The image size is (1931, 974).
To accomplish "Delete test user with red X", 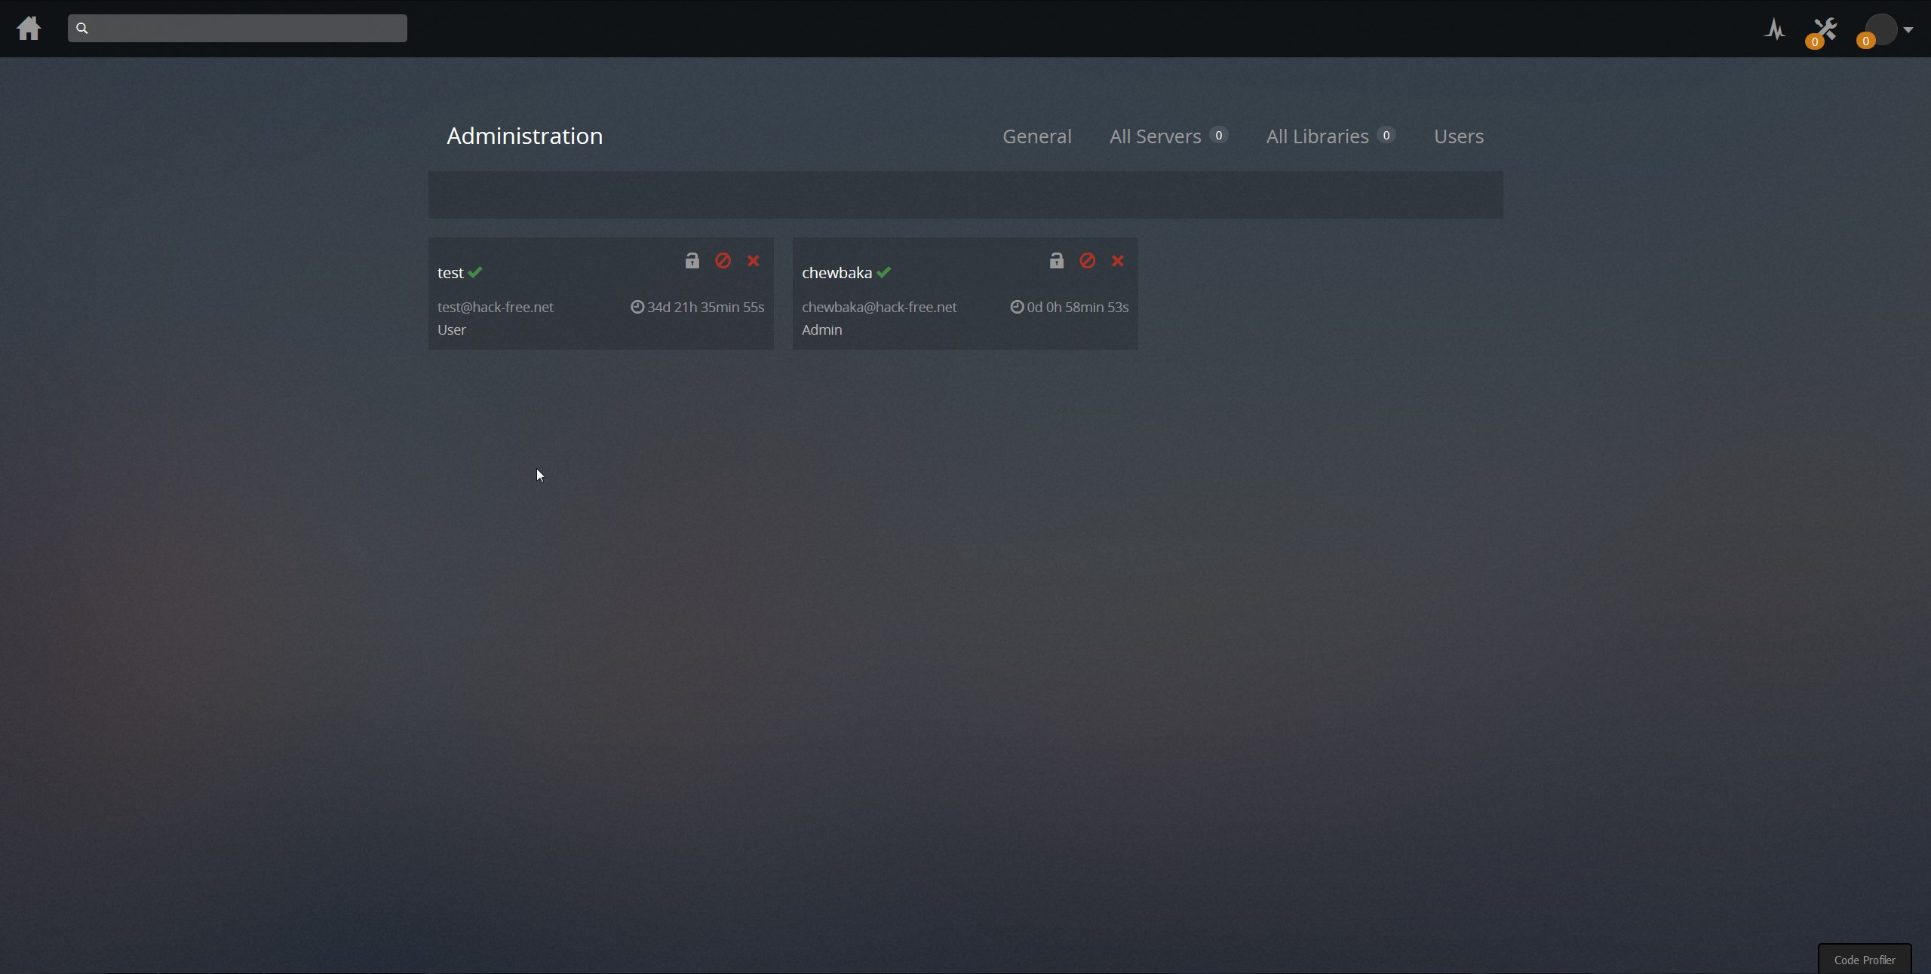I will click(x=753, y=261).
